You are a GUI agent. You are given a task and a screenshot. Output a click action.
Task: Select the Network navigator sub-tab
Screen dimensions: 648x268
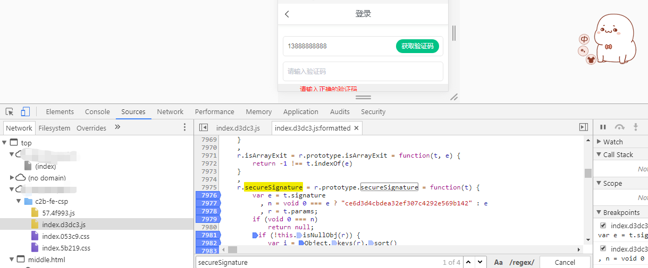tap(19, 128)
